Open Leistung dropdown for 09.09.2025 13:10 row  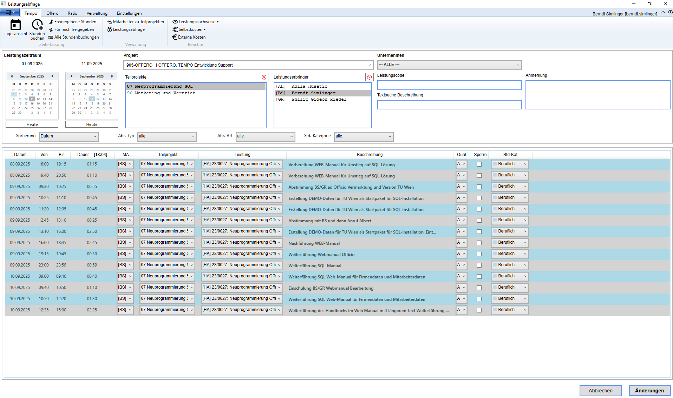tap(242, 231)
